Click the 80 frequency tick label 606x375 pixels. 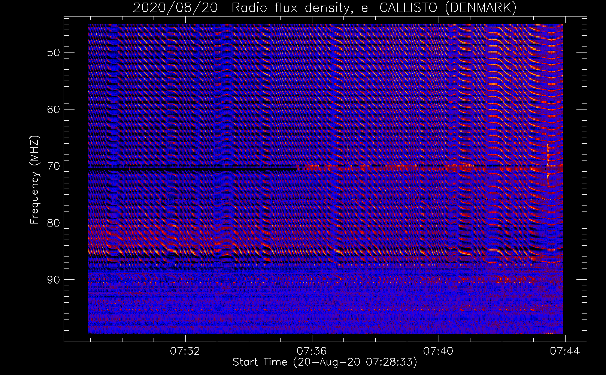[x=54, y=223]
